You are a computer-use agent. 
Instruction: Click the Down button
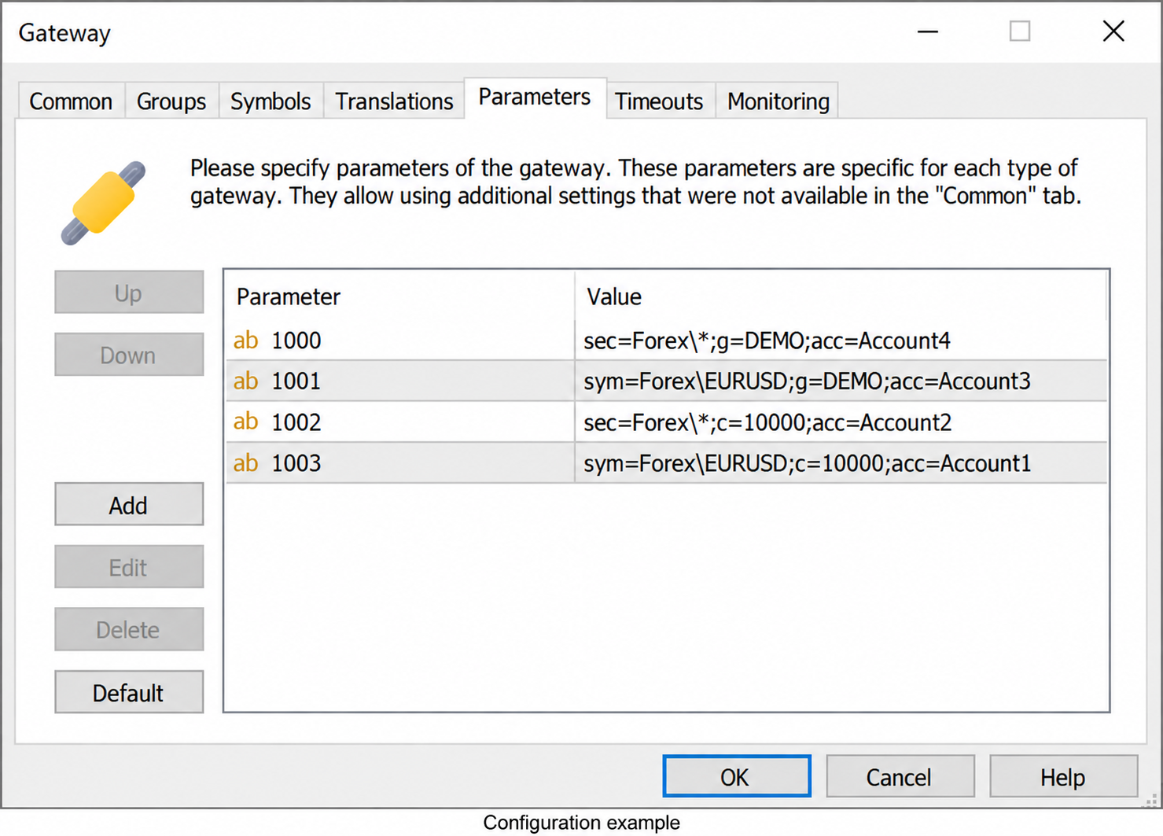click(x=129, y=355)
